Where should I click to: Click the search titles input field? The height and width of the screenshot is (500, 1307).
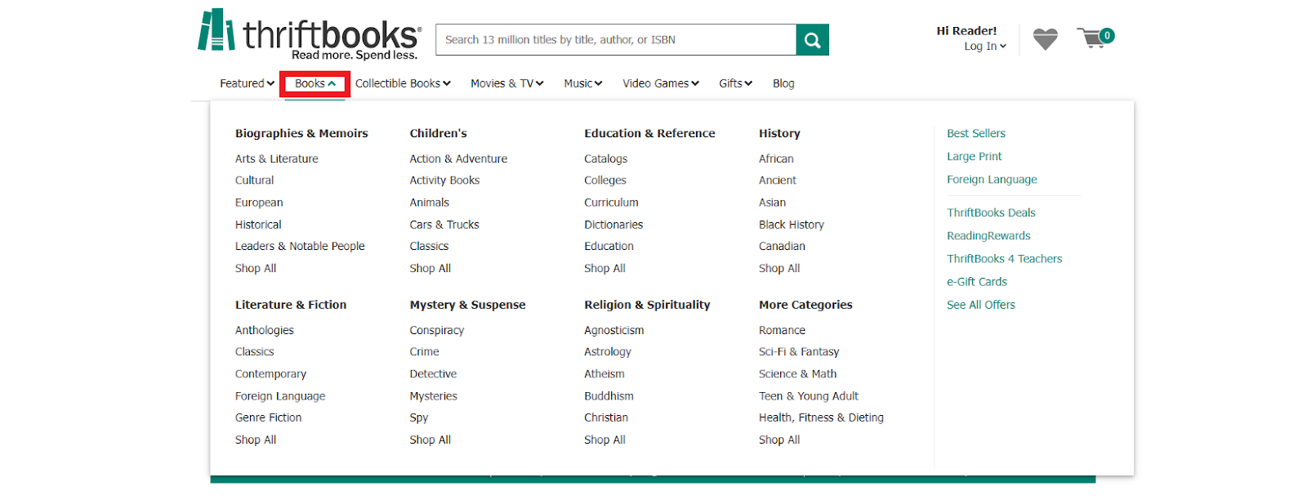tap(616, 39)
